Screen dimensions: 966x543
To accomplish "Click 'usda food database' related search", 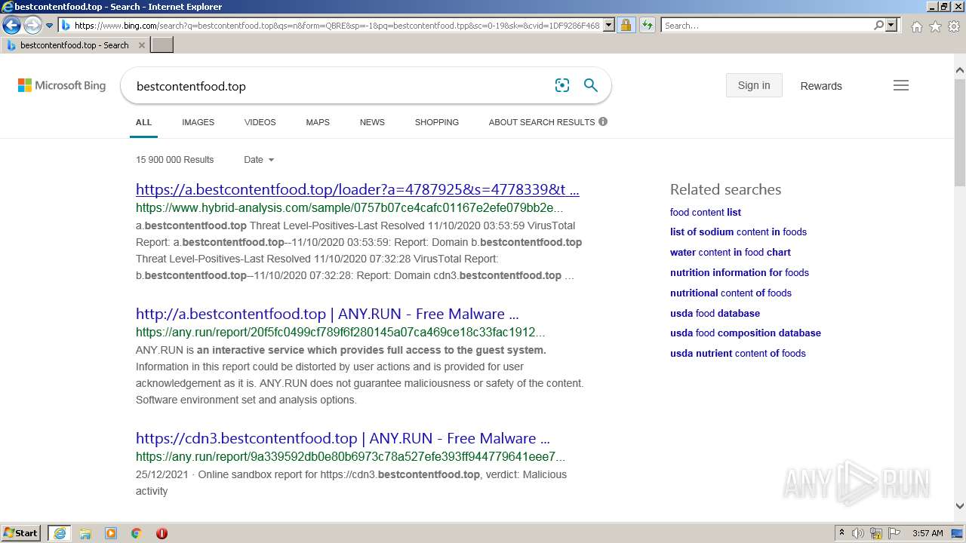I will [715, 313].
